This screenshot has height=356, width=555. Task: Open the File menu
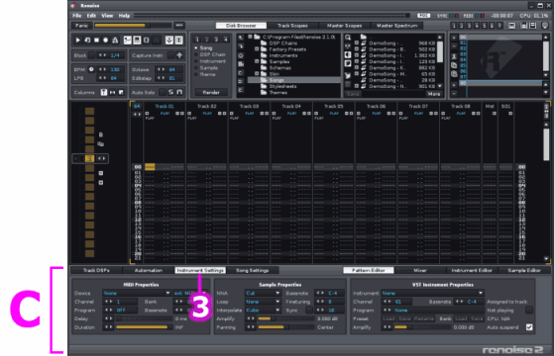pyautogui.click(x=77, y=16)
